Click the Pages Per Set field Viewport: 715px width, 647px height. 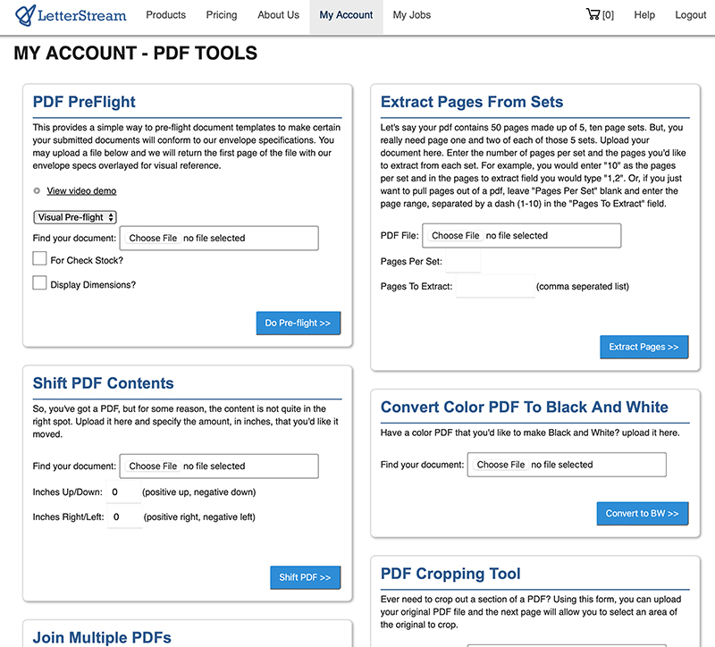[x=462, y=262]
